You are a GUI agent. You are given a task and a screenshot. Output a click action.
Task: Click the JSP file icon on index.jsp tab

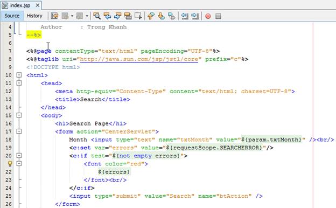[x=5, y=5]
